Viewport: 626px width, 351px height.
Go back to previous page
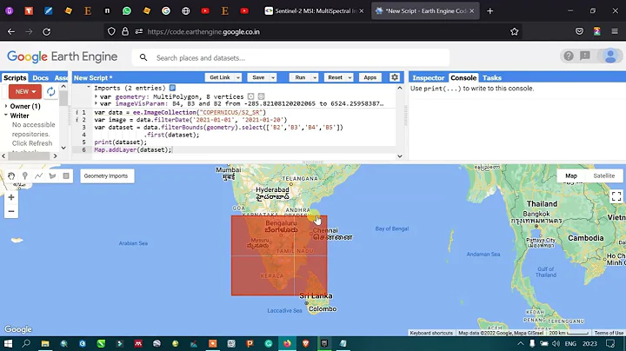11,31
